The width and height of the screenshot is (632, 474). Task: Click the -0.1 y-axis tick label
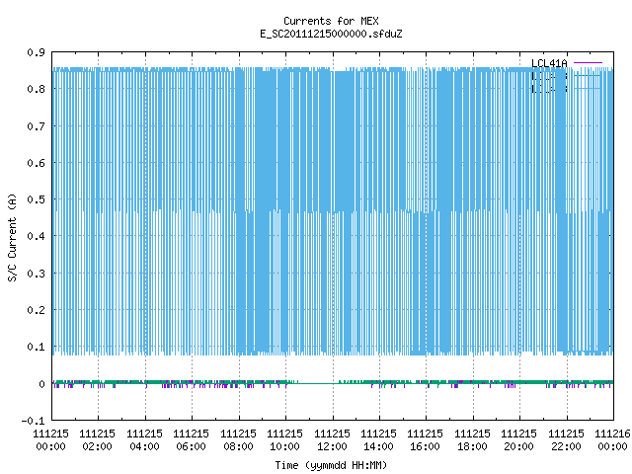coord(33,421)
